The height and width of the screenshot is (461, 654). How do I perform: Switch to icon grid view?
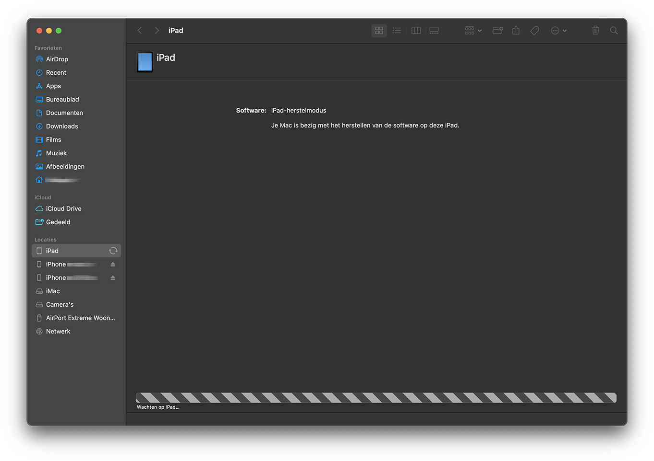click(x=379, y=30)
